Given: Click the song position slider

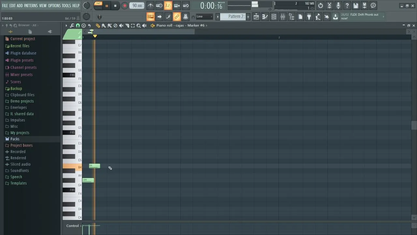Looking at the screenshot, I should coord(121,17).
